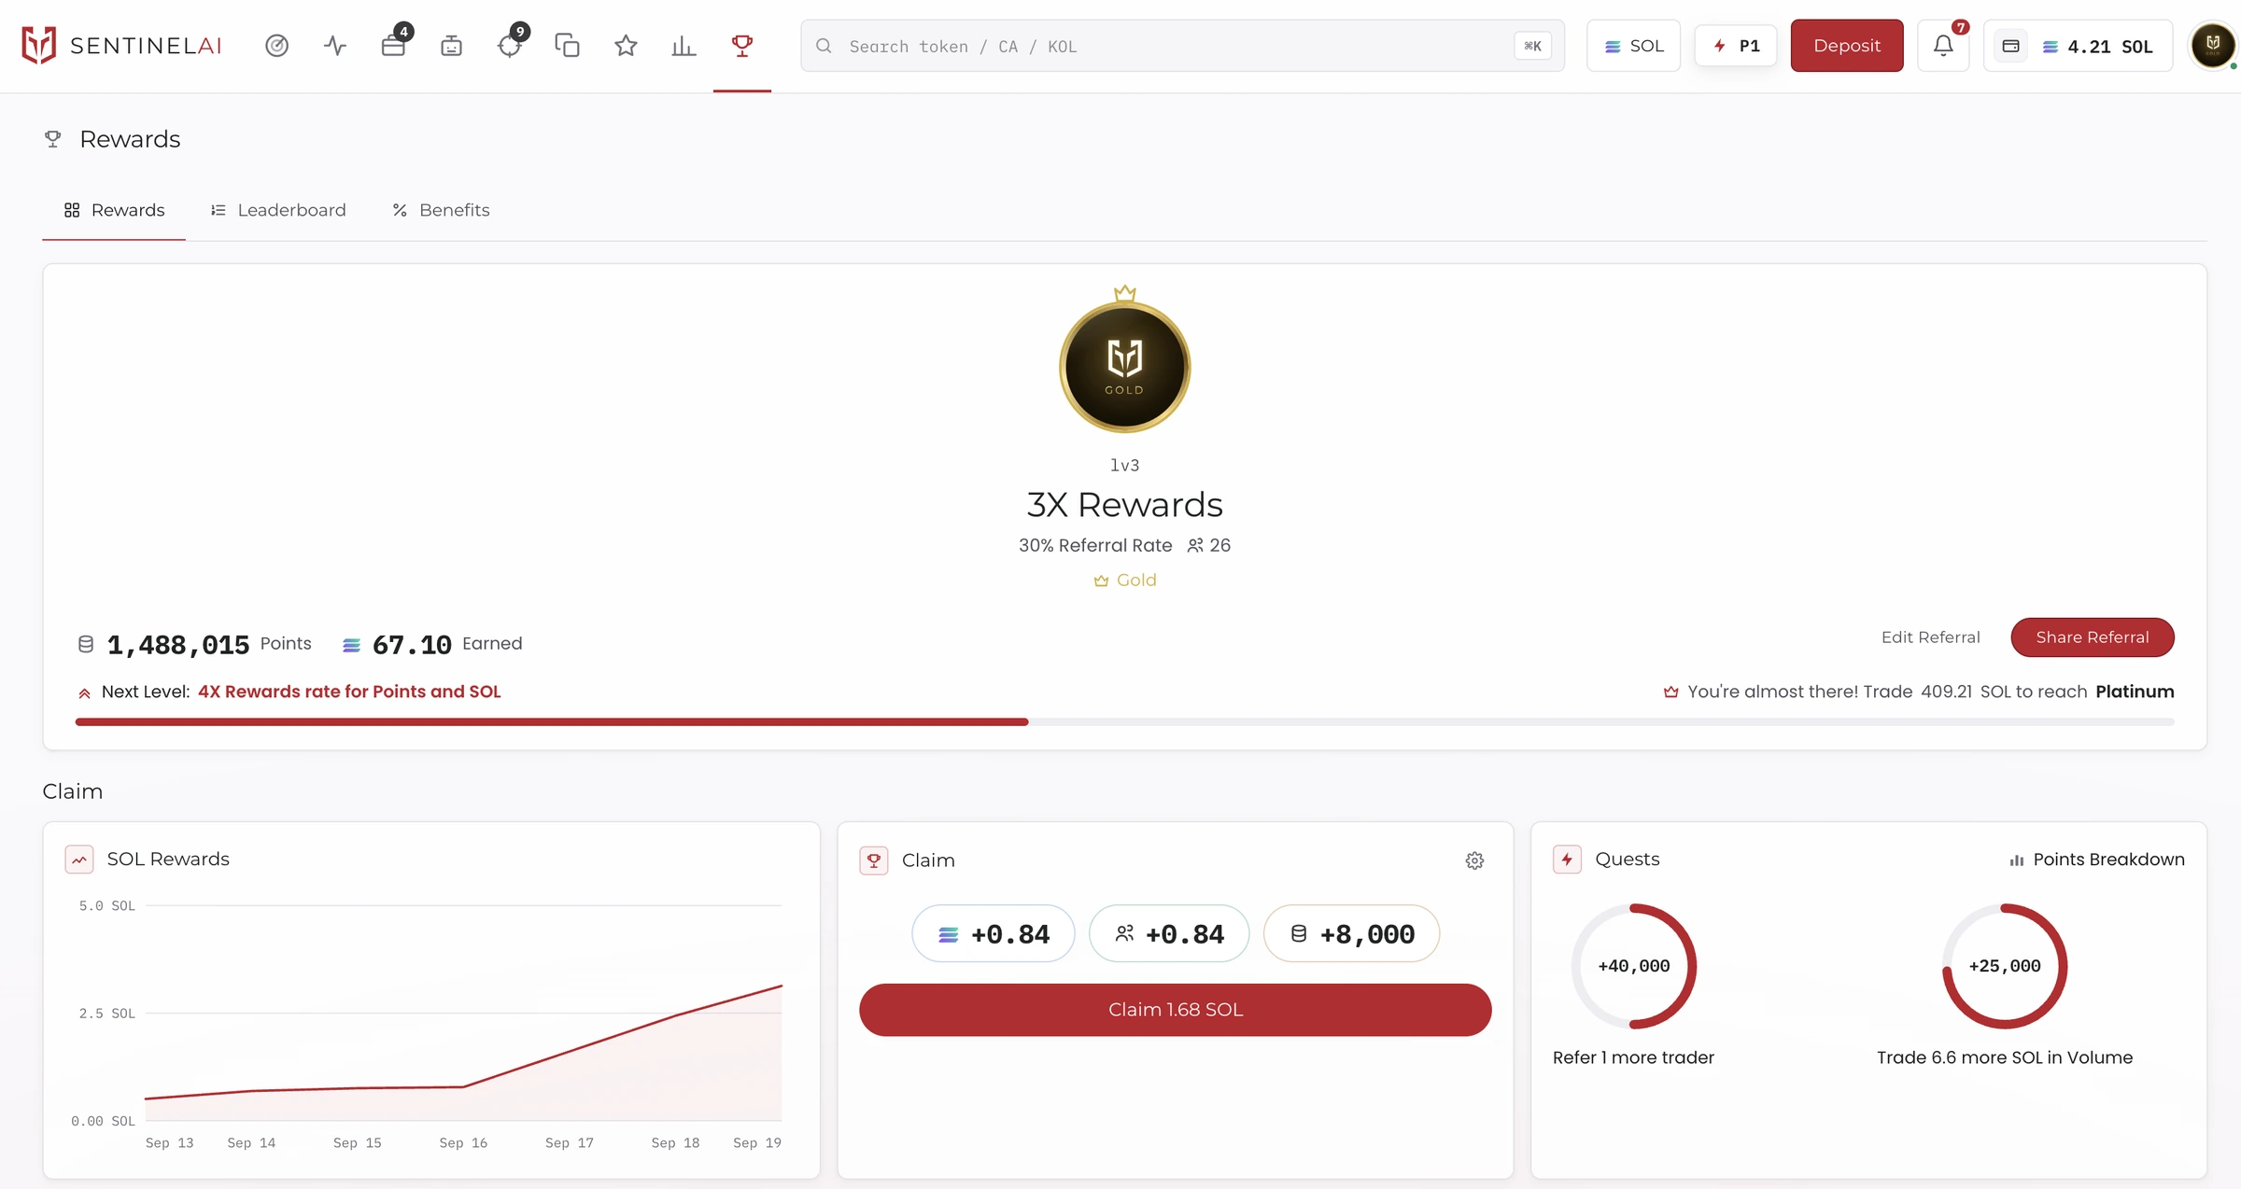Click the +8,000 points claim pill
Image resolution: width=2241 pixels, height=1189 pixels.
coord(1351,933)
